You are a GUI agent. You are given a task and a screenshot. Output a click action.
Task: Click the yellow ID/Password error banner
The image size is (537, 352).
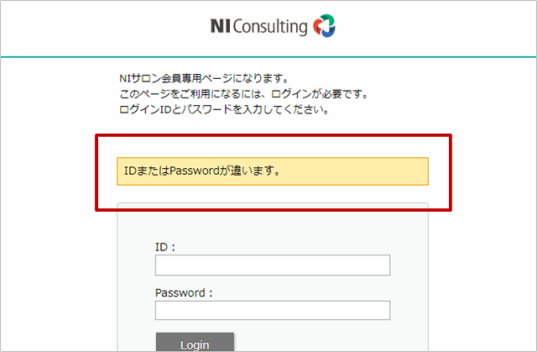(x=273, y=171)
